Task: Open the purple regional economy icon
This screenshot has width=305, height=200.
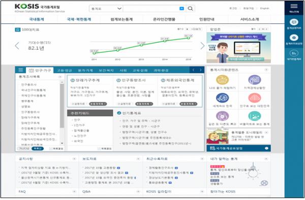Action: pos(255,80)
